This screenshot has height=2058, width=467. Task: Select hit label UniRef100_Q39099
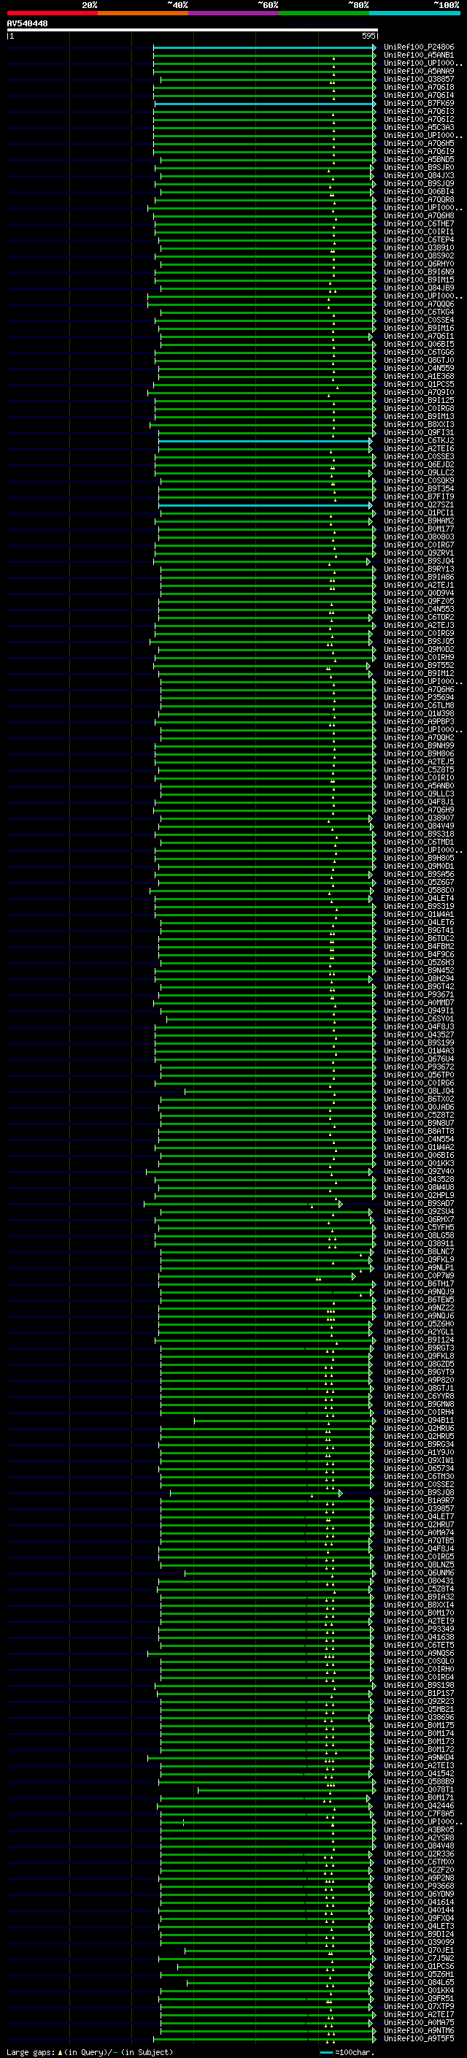(418, 1942)
